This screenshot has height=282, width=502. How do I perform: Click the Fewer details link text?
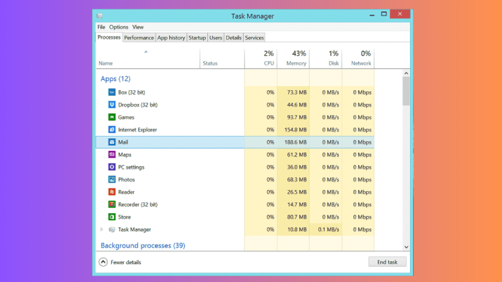[126, 262]
